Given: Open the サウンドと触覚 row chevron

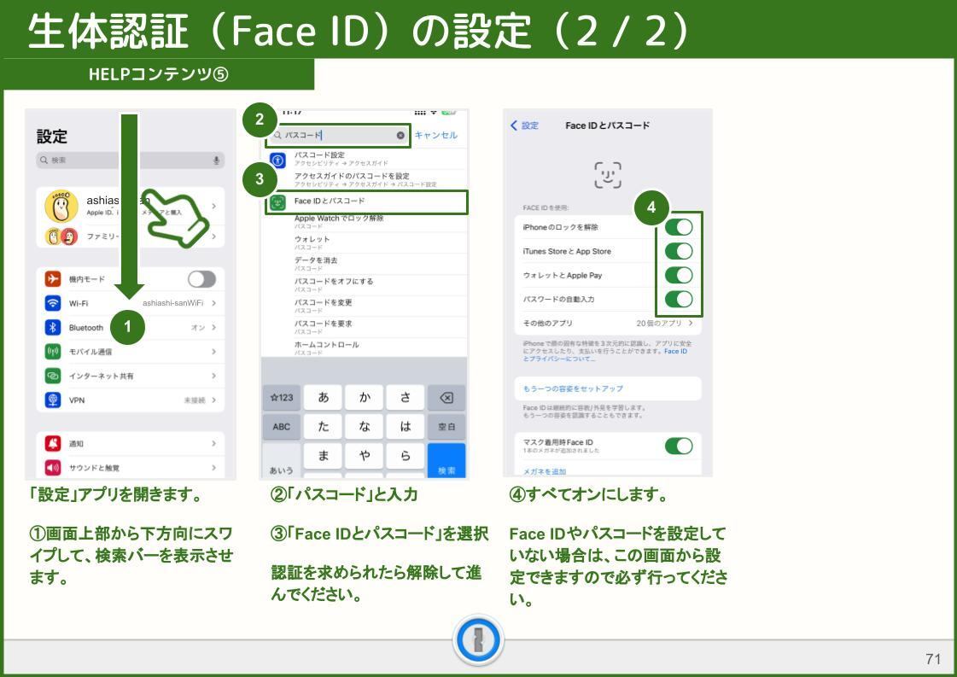Looking at the screenshot, I should tap(213, 468).
